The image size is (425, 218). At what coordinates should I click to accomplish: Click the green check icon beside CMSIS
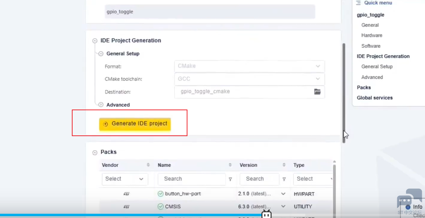[160, 207]
